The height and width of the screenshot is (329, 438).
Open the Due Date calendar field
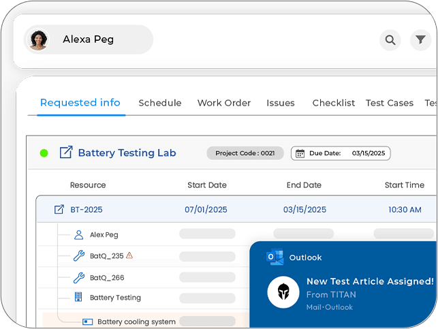(x=341, y=153)
